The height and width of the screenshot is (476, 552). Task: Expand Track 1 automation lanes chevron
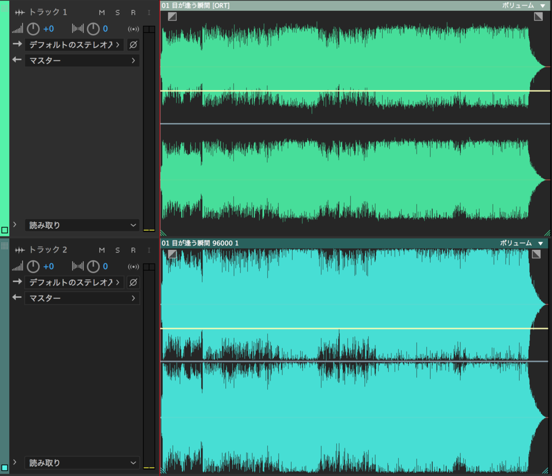point(15,225)
